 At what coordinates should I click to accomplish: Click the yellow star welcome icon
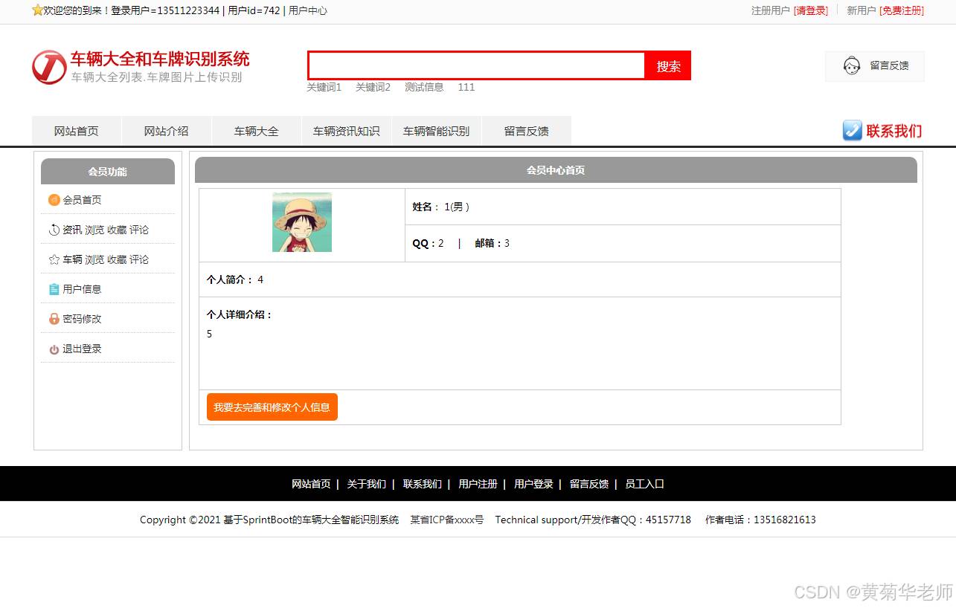click(37, 10)
